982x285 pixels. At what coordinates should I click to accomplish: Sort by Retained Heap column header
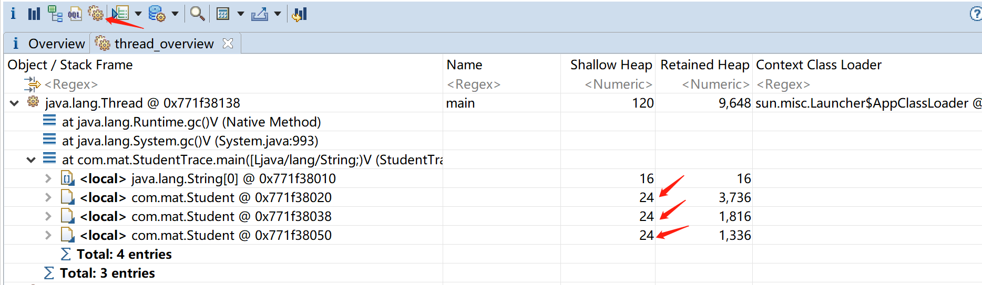click(704, 65)
